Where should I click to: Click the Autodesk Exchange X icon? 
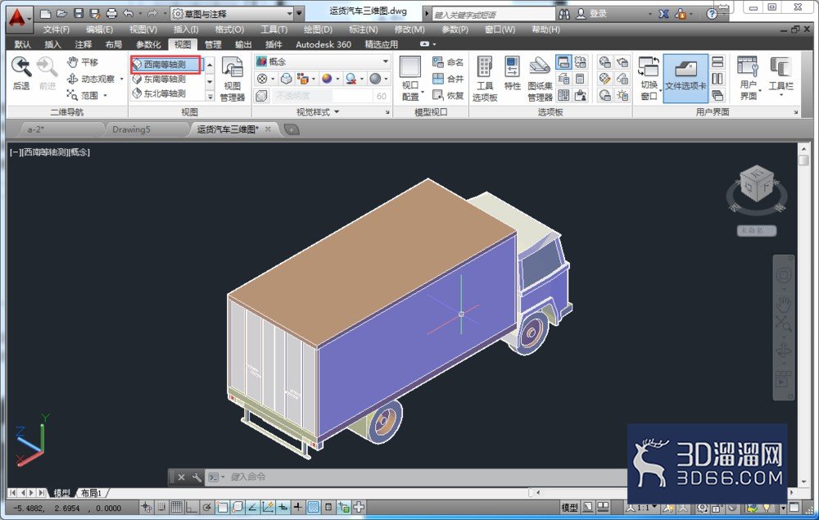663,14
